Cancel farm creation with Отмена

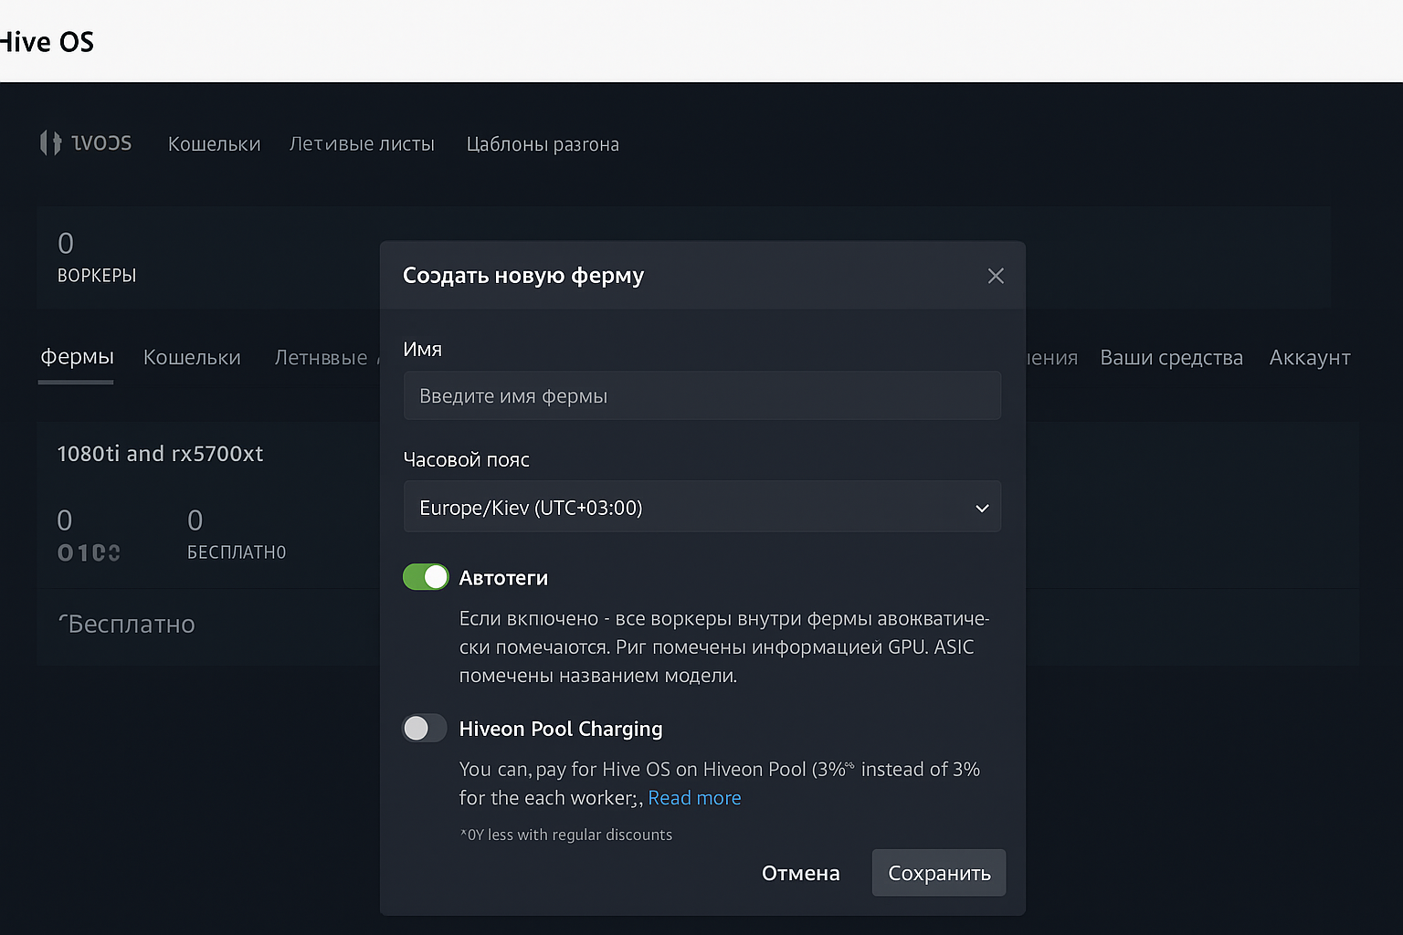801,873
